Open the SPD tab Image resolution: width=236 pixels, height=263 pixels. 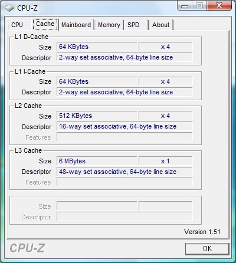click(136, 25)
